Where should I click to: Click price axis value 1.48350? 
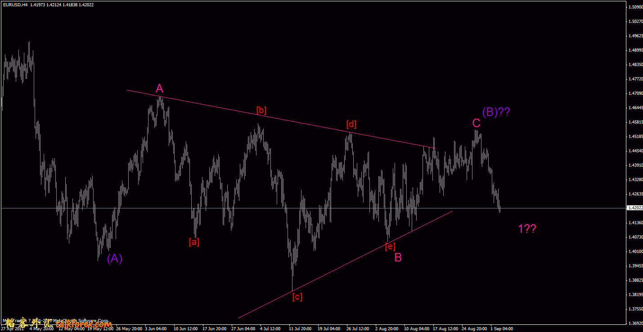[635, 65]
